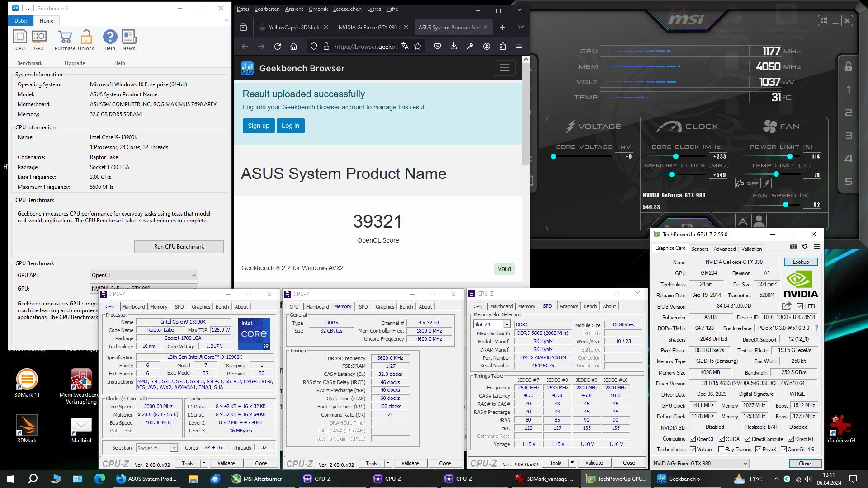868x488 pixels.
Task: Toggle OpenCL computing checkbox in GPU-Z
Action: 693,439
